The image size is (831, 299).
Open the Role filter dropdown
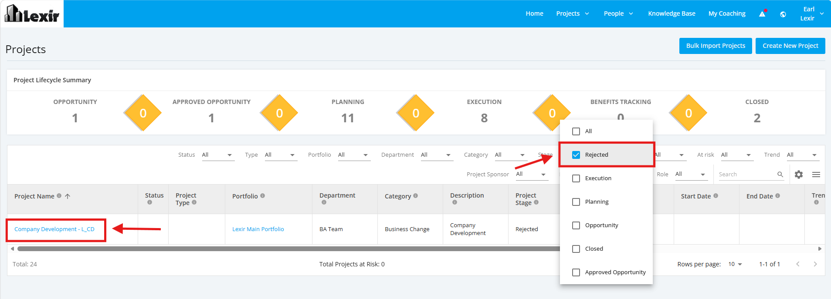coord(691,174)
